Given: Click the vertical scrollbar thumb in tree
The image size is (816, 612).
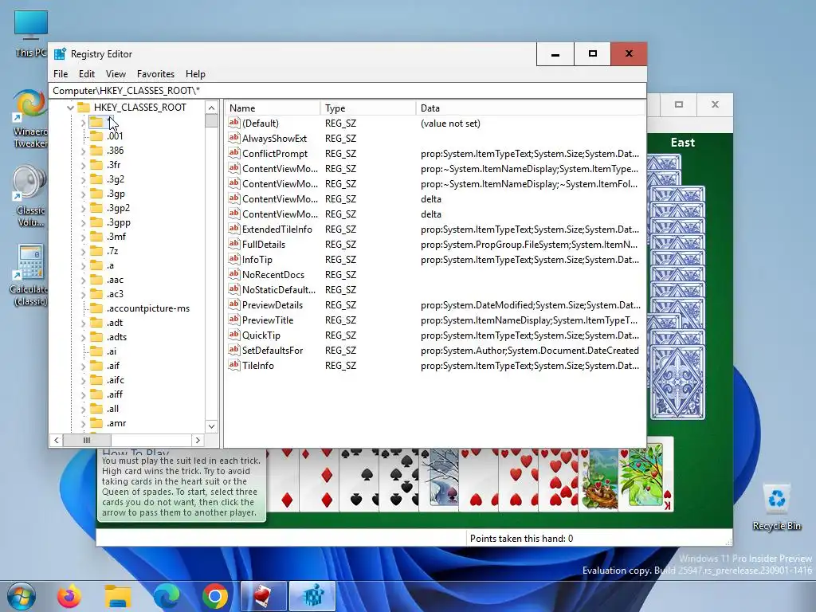Looking at the screenshot, I should point(211,121).
